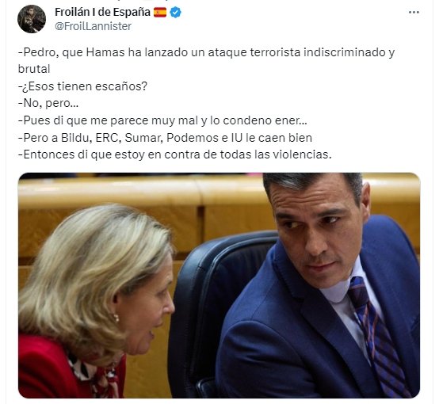
Task: Visit the @FroilLannister handle link
Action: click(93, 26)
